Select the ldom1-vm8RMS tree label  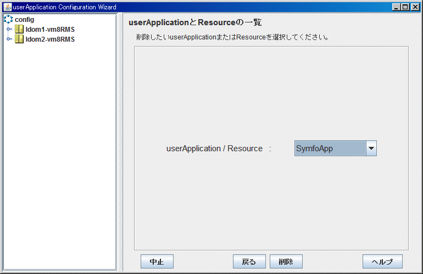point(50,30)
